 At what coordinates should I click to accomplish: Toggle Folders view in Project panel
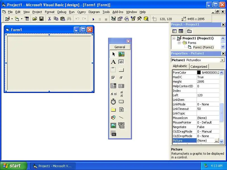pos(189,31)
